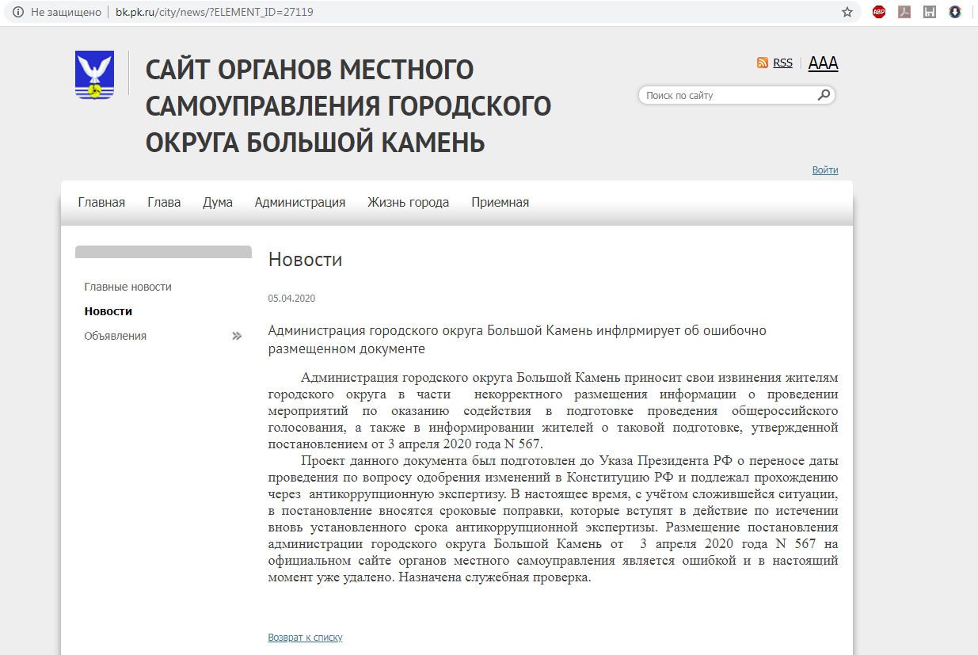Open the Жизнь города menu item

[408, 202]
